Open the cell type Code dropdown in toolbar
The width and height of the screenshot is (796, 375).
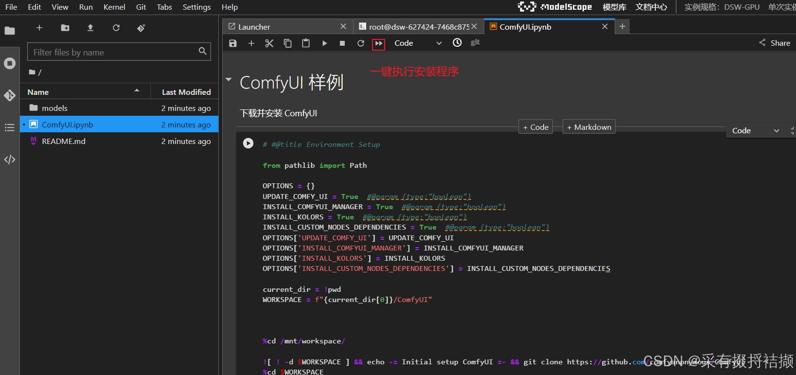point(418,43)
